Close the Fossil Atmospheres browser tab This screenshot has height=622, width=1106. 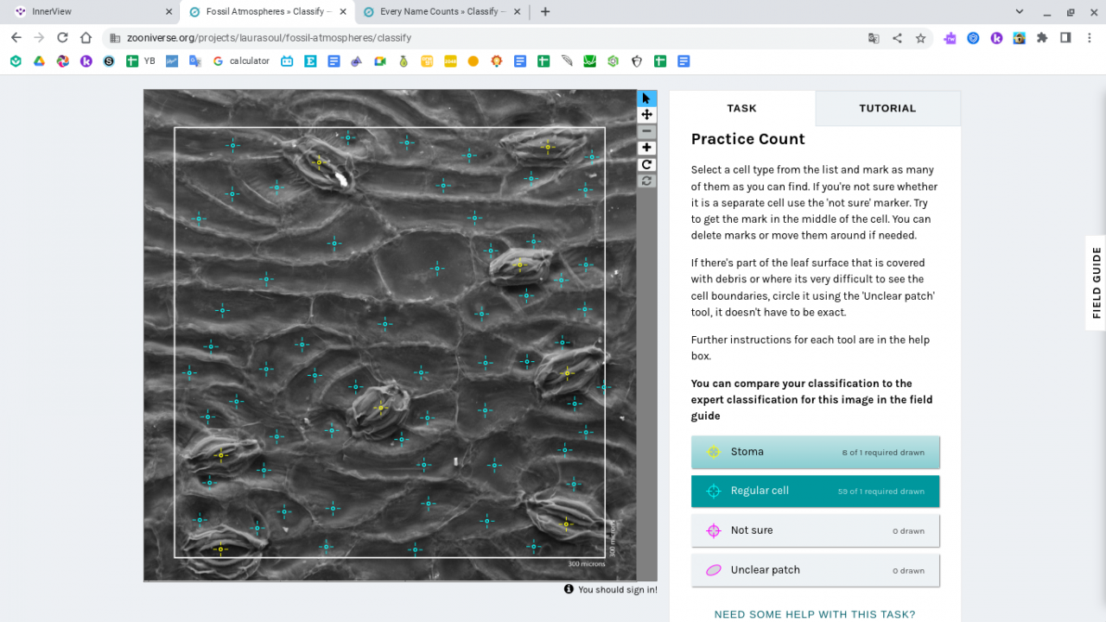click(x=343, y=12)
